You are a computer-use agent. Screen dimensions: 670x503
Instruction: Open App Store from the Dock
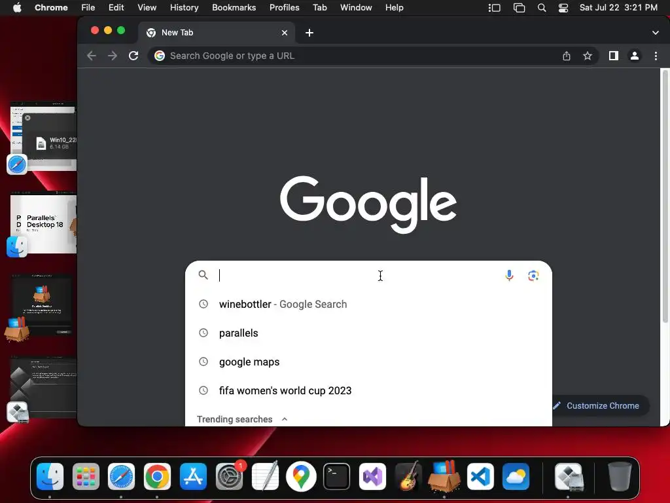pyautogui.click(x=193, y=477)
